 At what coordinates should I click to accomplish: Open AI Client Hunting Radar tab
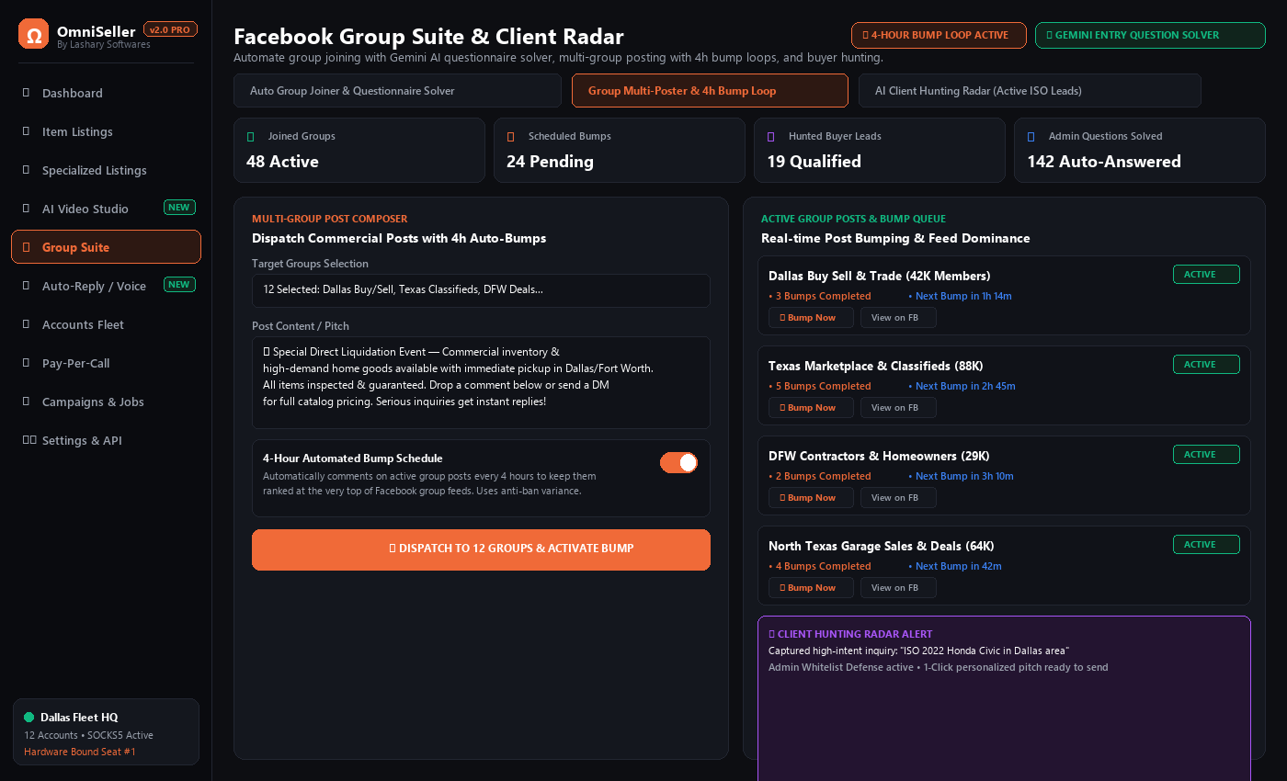point(1030,91)
